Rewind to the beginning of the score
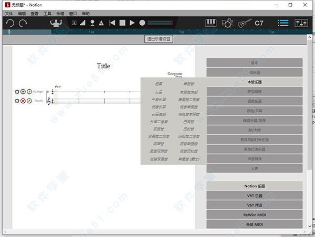The image size is (315, 237). tap(112, 23)
